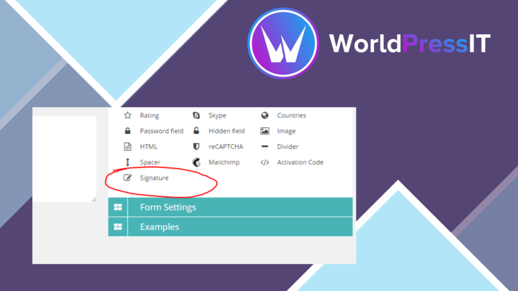The width and height of the screenshot is (518, 291).
Task: Choose the Countries field label
Action: [x=291, y=116]
